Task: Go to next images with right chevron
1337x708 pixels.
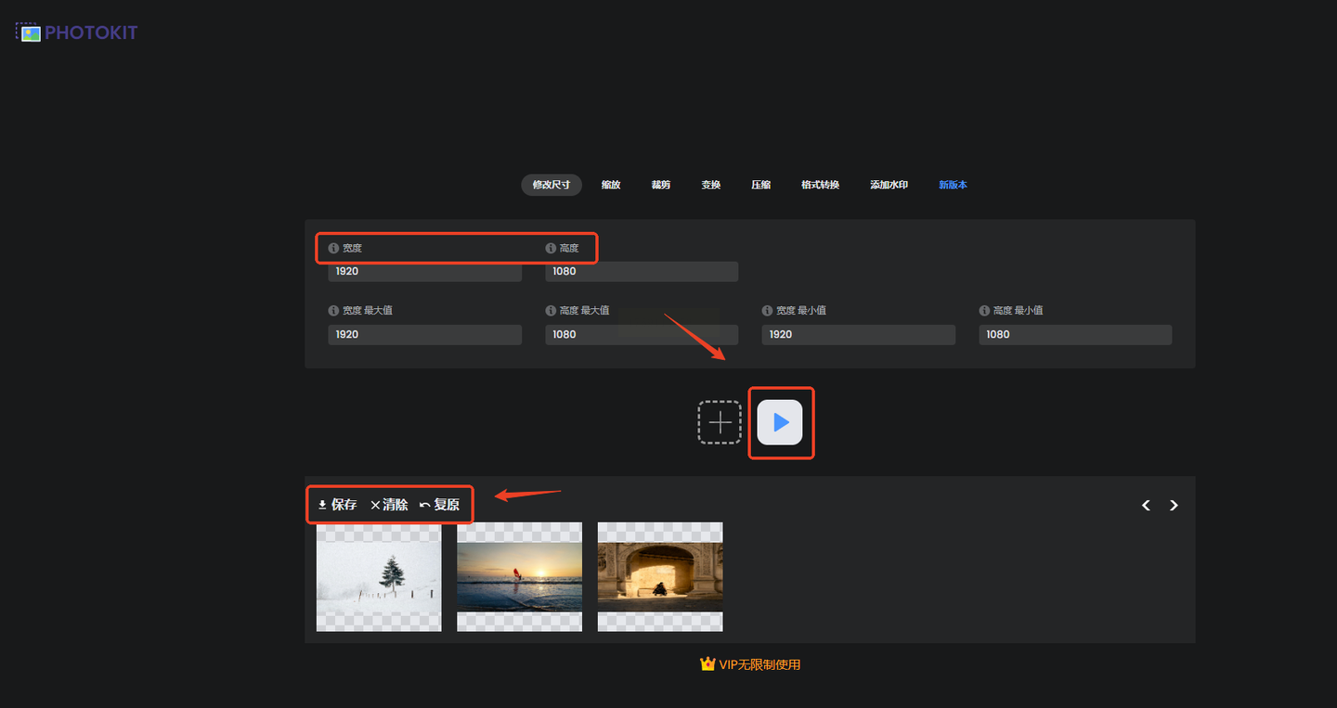Action: 1174,506
